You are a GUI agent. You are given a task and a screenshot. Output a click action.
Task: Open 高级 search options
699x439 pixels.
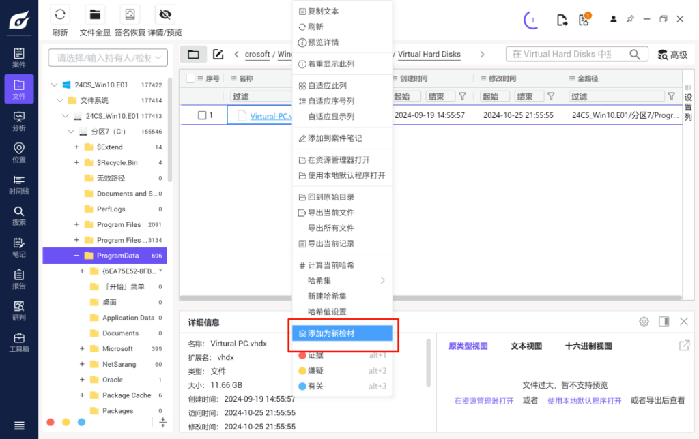672,54
